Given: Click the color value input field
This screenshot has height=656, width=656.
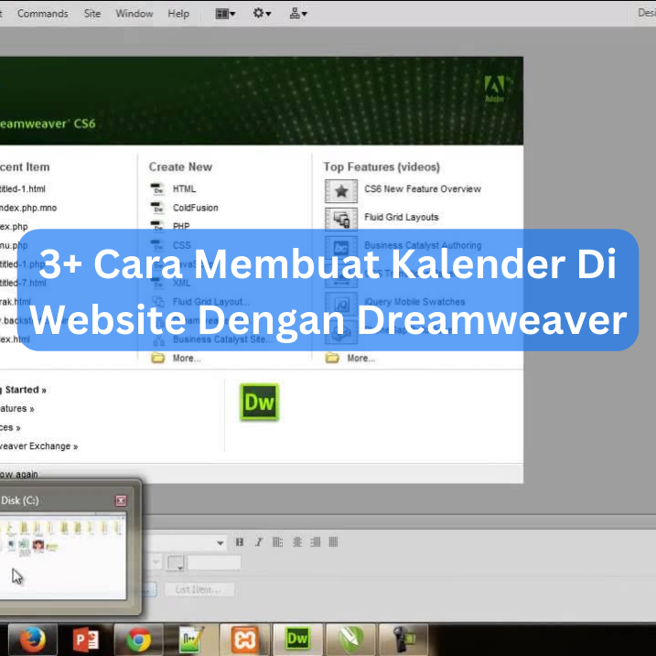Looking at the screenshot, I should (214, 563).
